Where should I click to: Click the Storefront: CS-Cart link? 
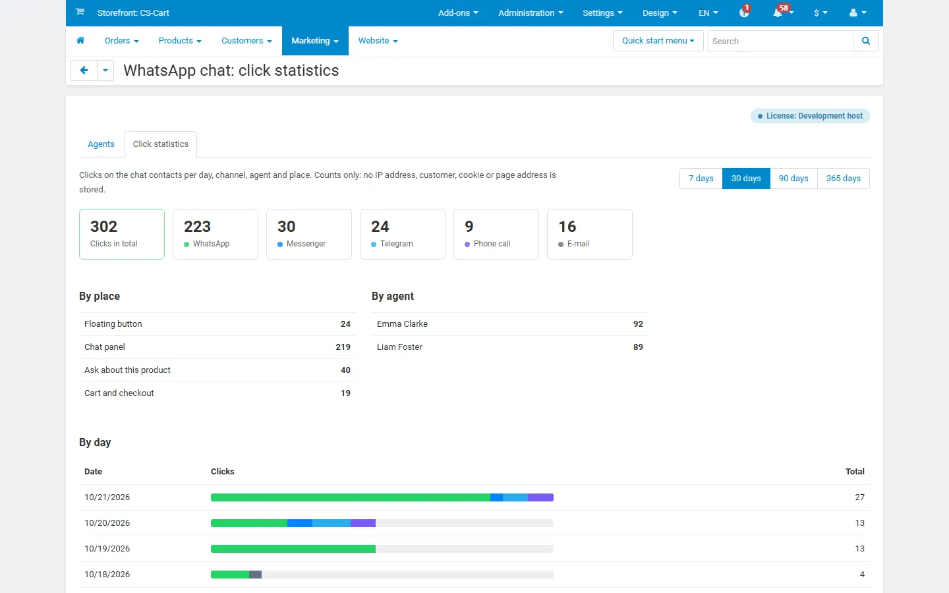[133, 13]
